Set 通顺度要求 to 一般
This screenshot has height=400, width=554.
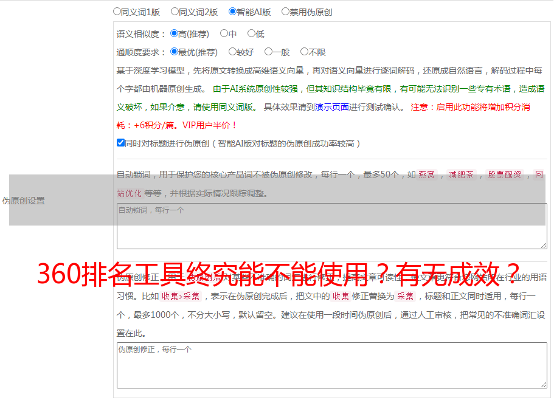[269, 52]
